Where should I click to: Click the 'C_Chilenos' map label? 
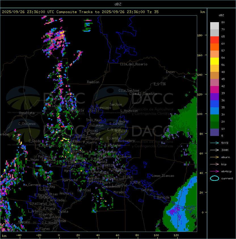pos(27,124)
